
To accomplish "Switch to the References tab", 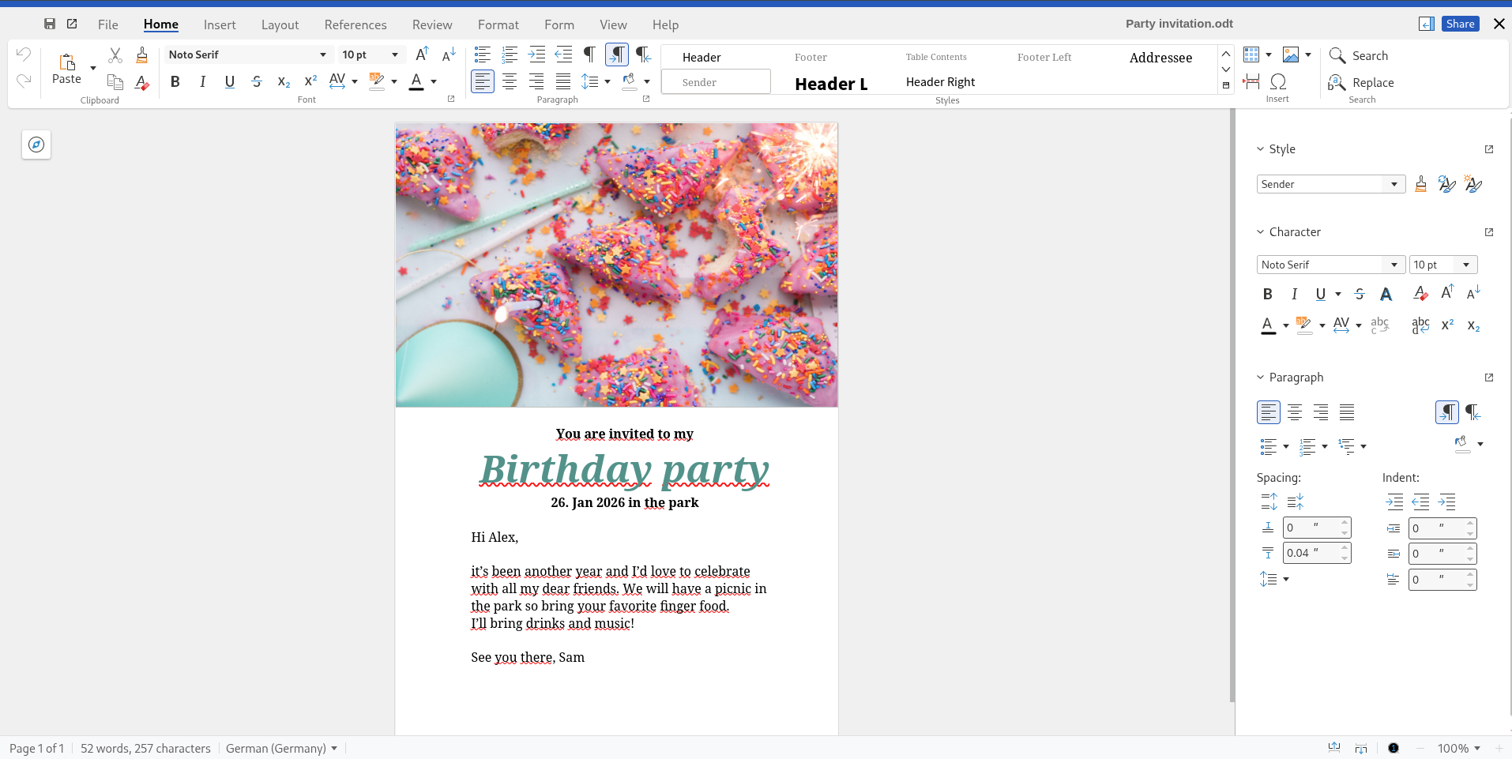I will 355,24.
